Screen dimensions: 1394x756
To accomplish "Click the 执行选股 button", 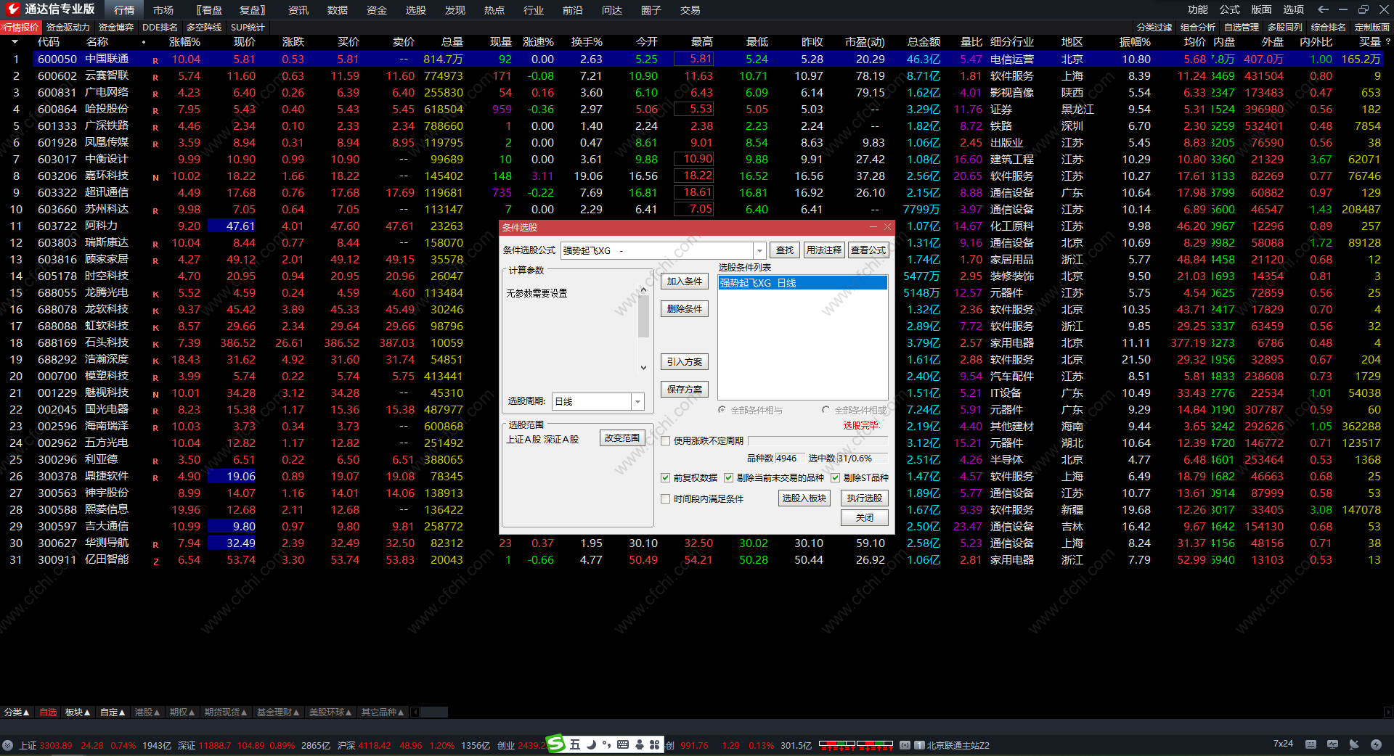I will 864,498.
